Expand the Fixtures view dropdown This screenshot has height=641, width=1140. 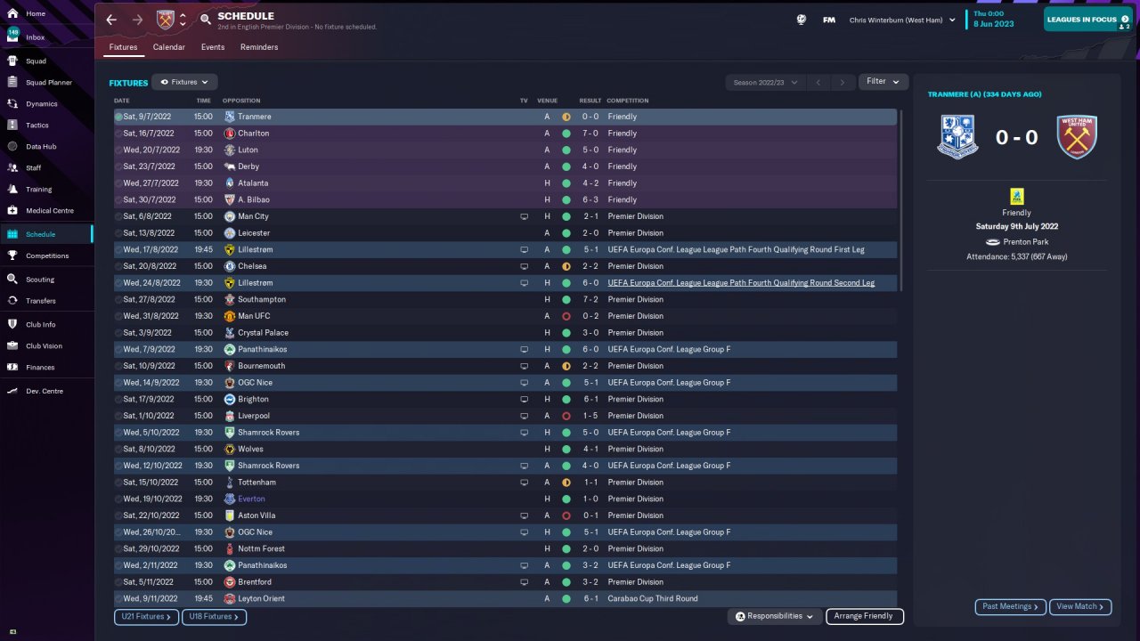point(184,82)
